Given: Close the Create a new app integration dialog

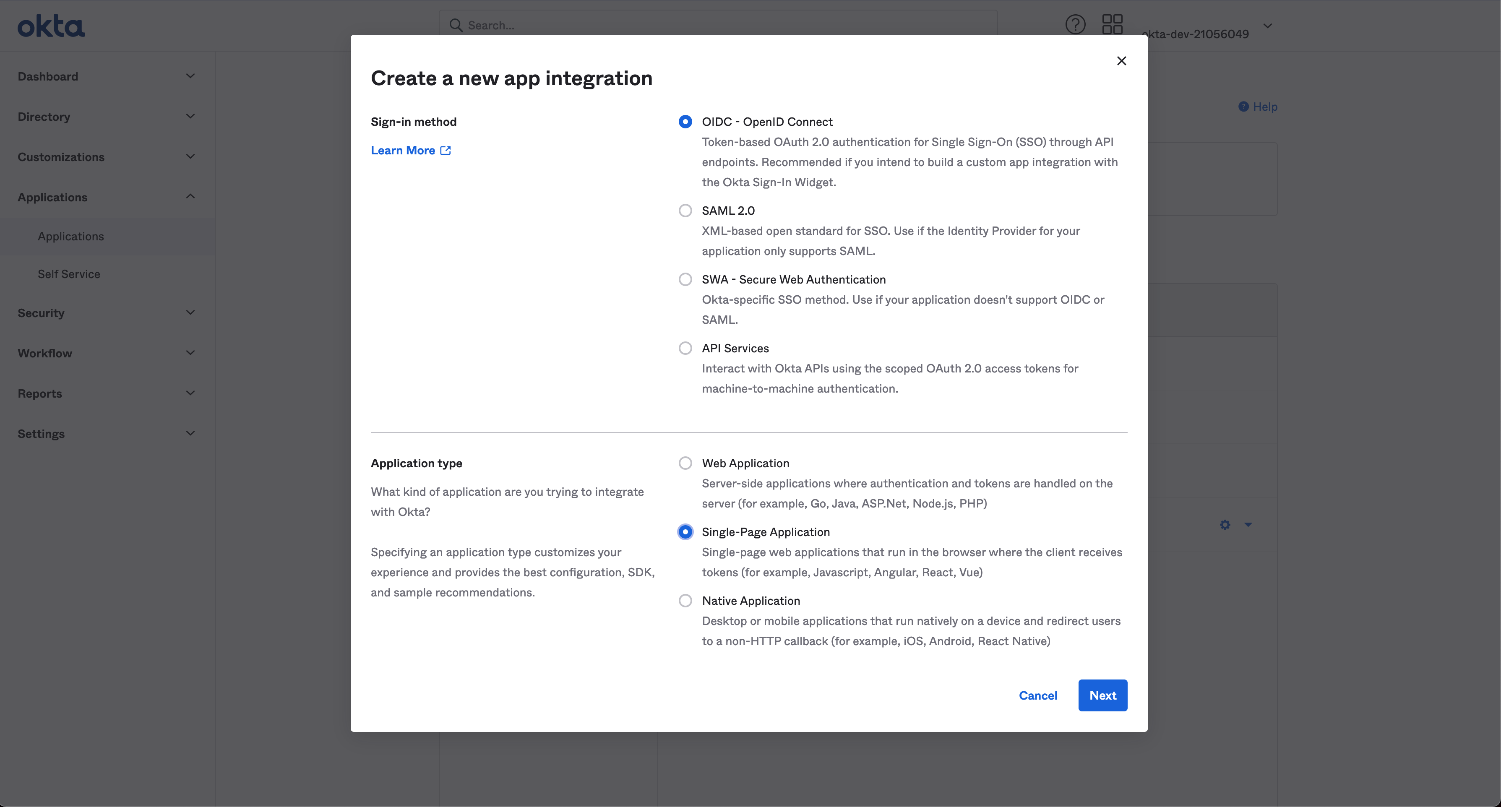Looking at the screenshot, I should click(x=1121, y=60).
